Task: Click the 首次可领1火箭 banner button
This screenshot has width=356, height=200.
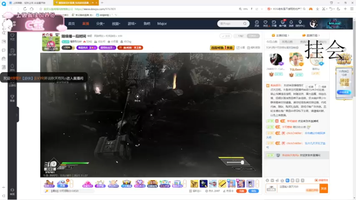Action: pos(222,48)
